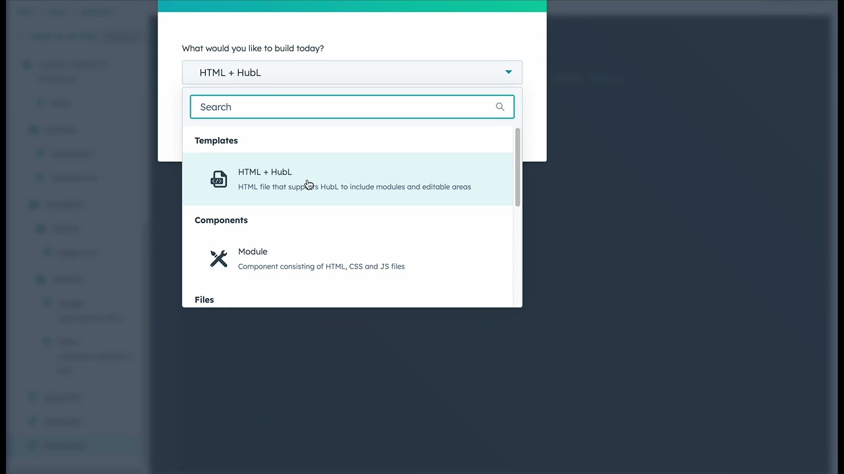Click the Components section heading
This screenshot has height=474, width=844.
click(x=221, y=220)
